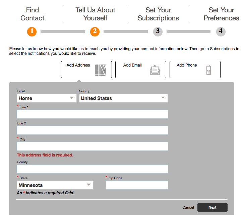Select step 3 circle for Subscriptions
The image size is (244, 215).
(x=158, y=31)
